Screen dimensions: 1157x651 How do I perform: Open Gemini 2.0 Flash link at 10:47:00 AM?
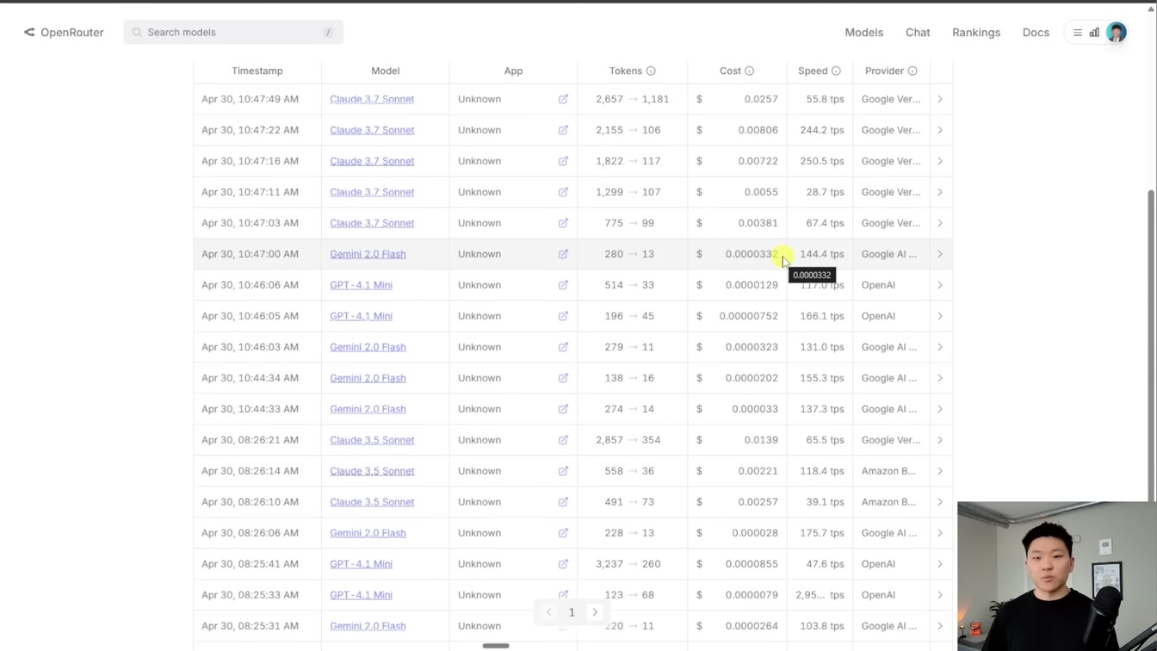click(368, 254)
